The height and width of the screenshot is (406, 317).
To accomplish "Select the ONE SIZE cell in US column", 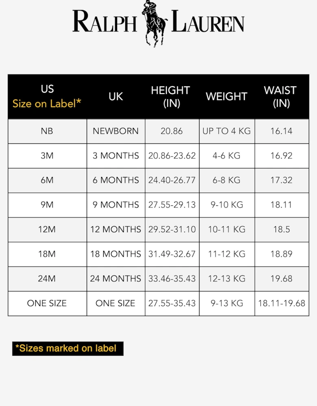I will coord(47,303).
